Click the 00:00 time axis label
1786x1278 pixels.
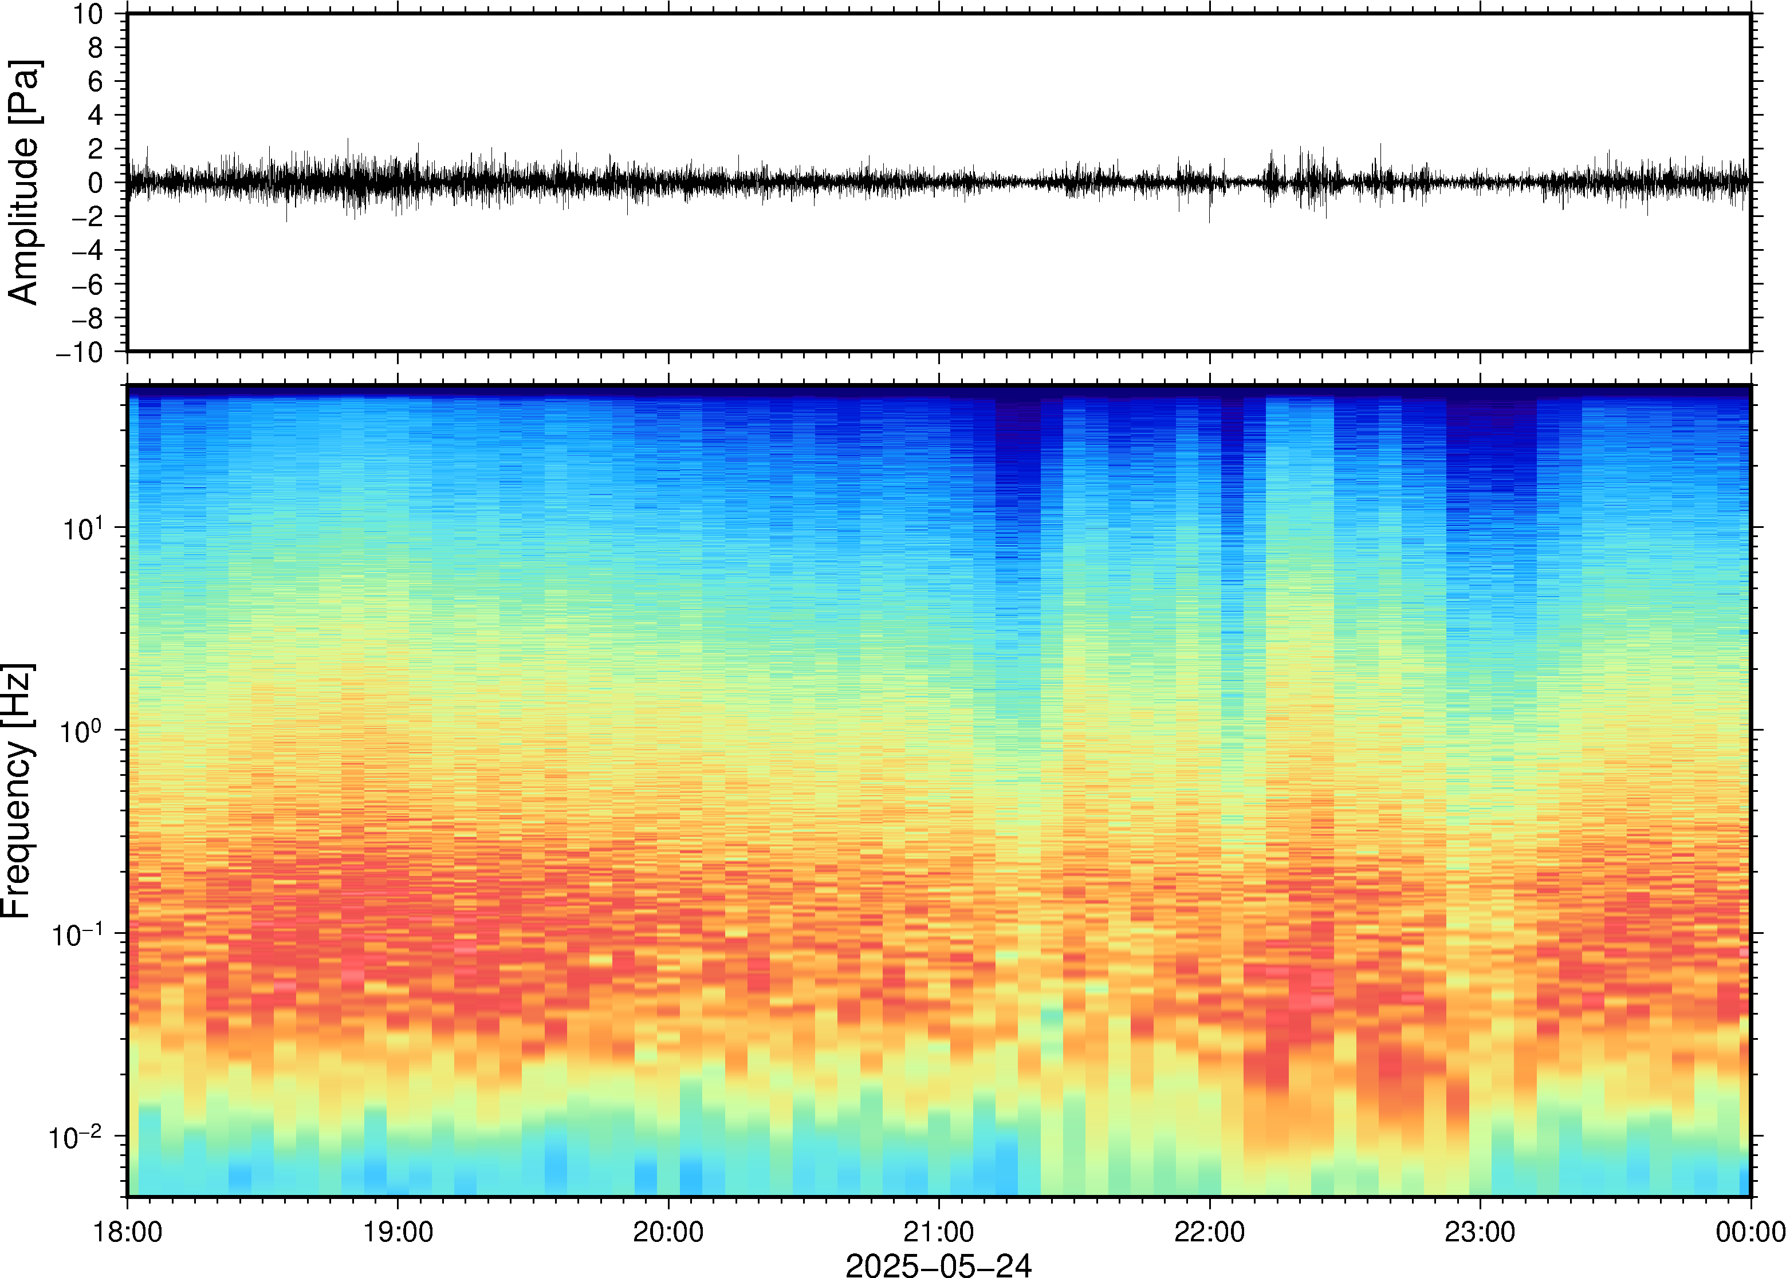pyautogui.click(x=1750, y=1232)
